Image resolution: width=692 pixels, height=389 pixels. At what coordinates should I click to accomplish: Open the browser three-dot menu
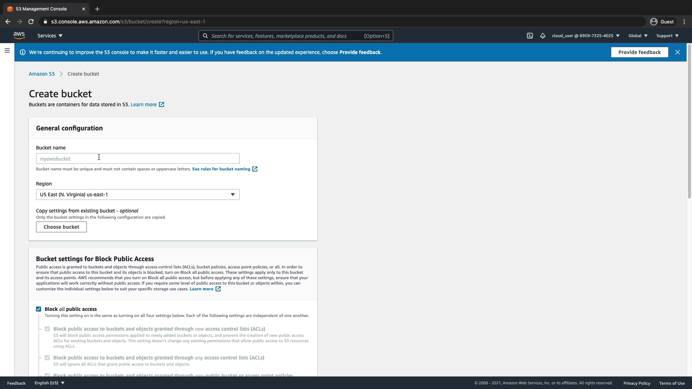[x=684, y=22]
